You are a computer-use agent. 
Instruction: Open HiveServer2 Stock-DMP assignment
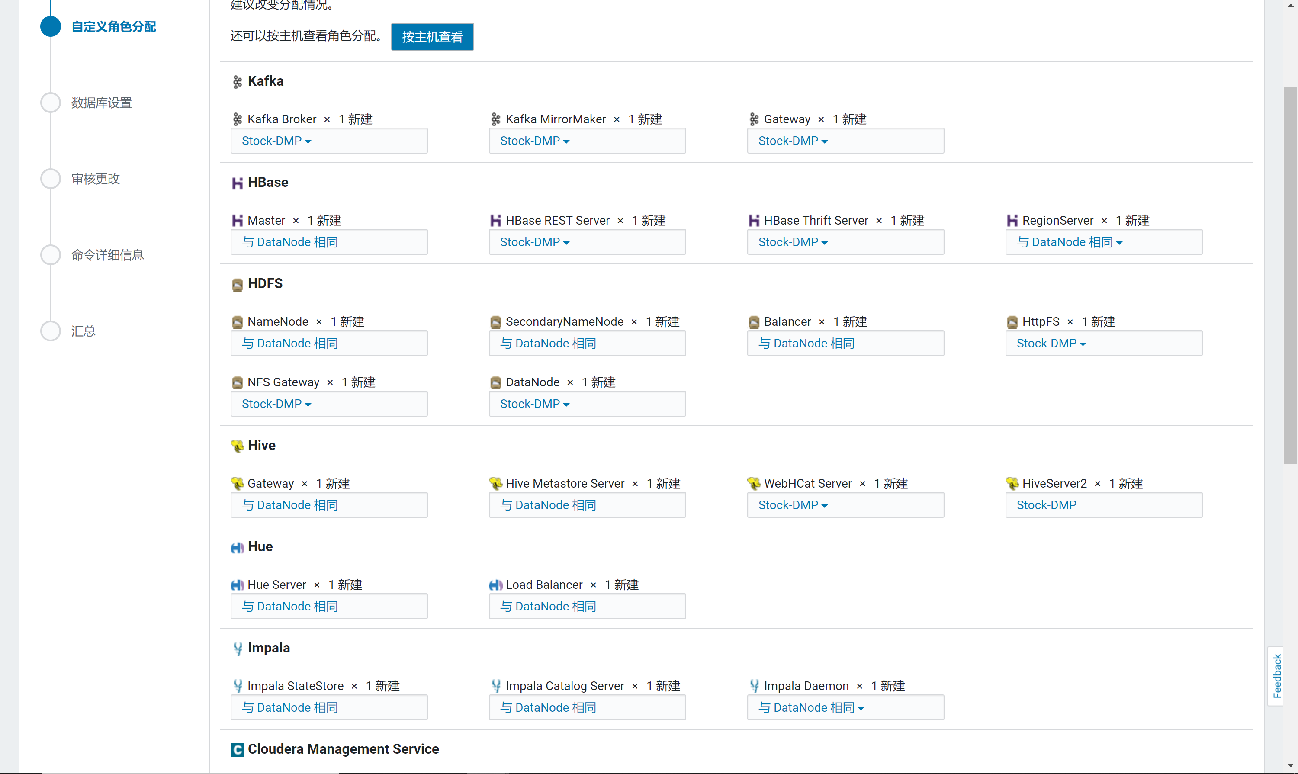pyautogui.click(x=1104, y=505)
